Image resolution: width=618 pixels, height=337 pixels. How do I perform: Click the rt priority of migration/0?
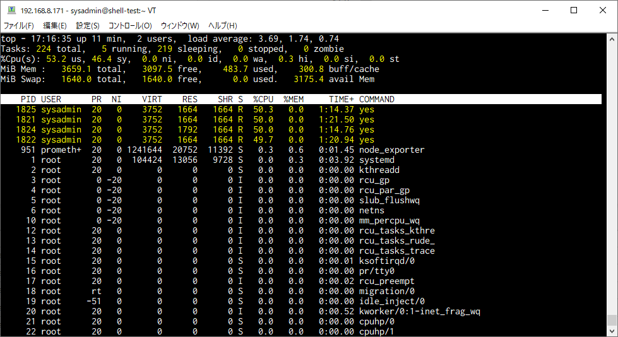click(97, 292)
